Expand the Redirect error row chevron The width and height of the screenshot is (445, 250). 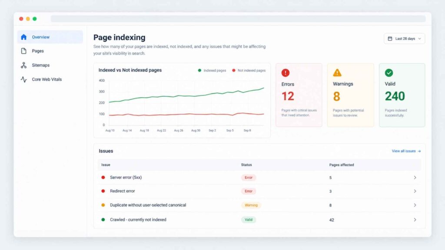415,191
